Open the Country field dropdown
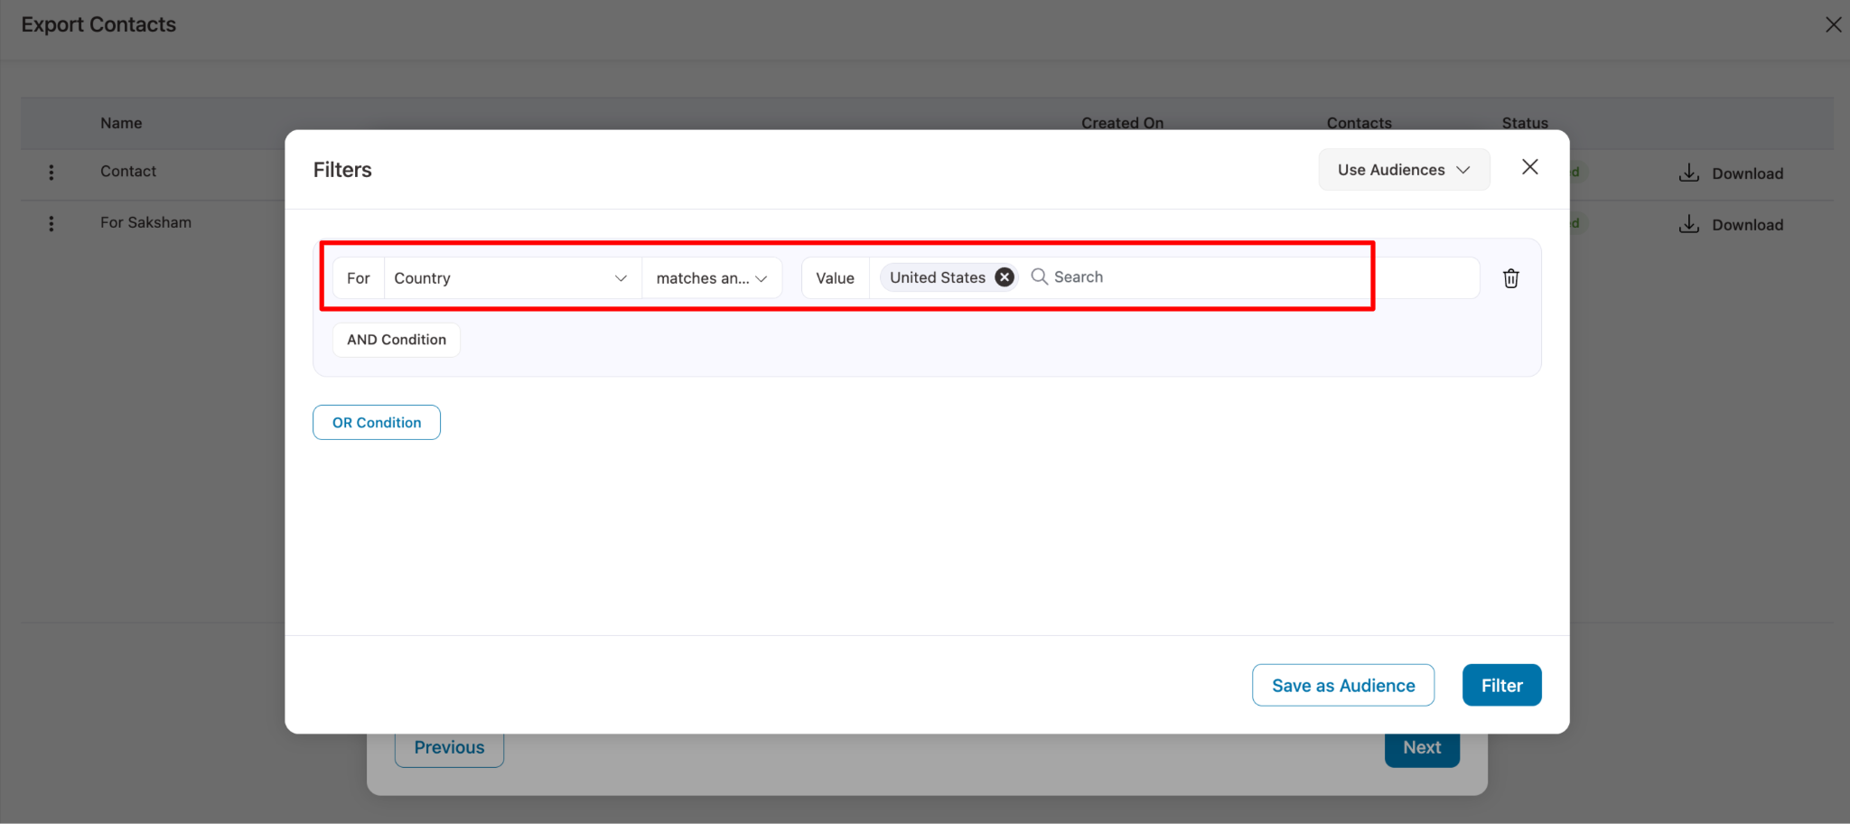The image size is (1850, 824). [x=510, y=277]
